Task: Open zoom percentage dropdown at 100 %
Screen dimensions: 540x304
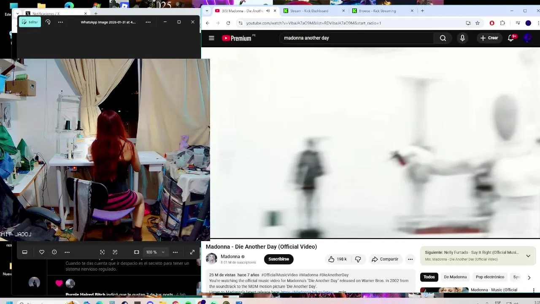Action: (155, 252)
